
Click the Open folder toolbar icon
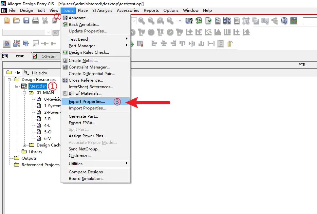16,21
